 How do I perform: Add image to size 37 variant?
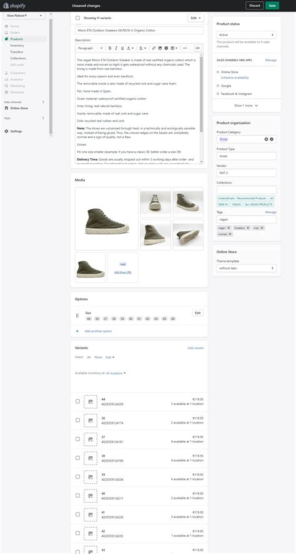click(x=91, y=439)
